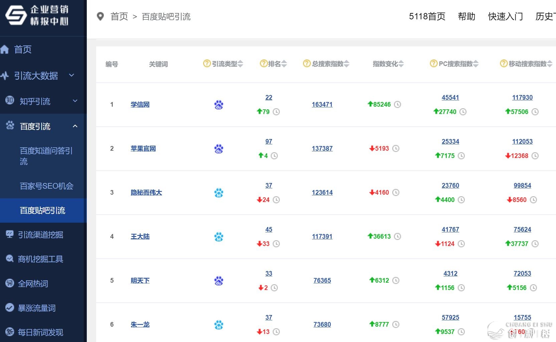Expand the 知乎引流 sidebar section
Screen dimensions: 556x342
click(x=75, y=101)
